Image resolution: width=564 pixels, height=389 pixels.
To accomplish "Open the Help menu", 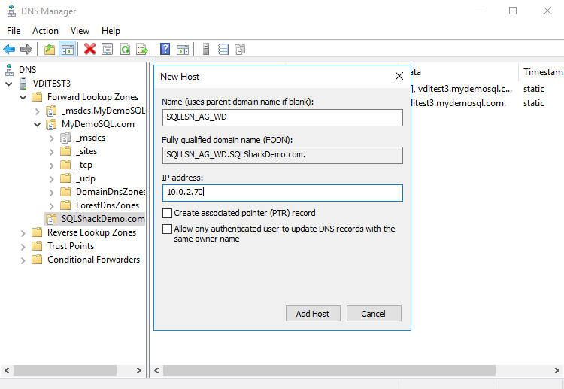I will [111, 31].
